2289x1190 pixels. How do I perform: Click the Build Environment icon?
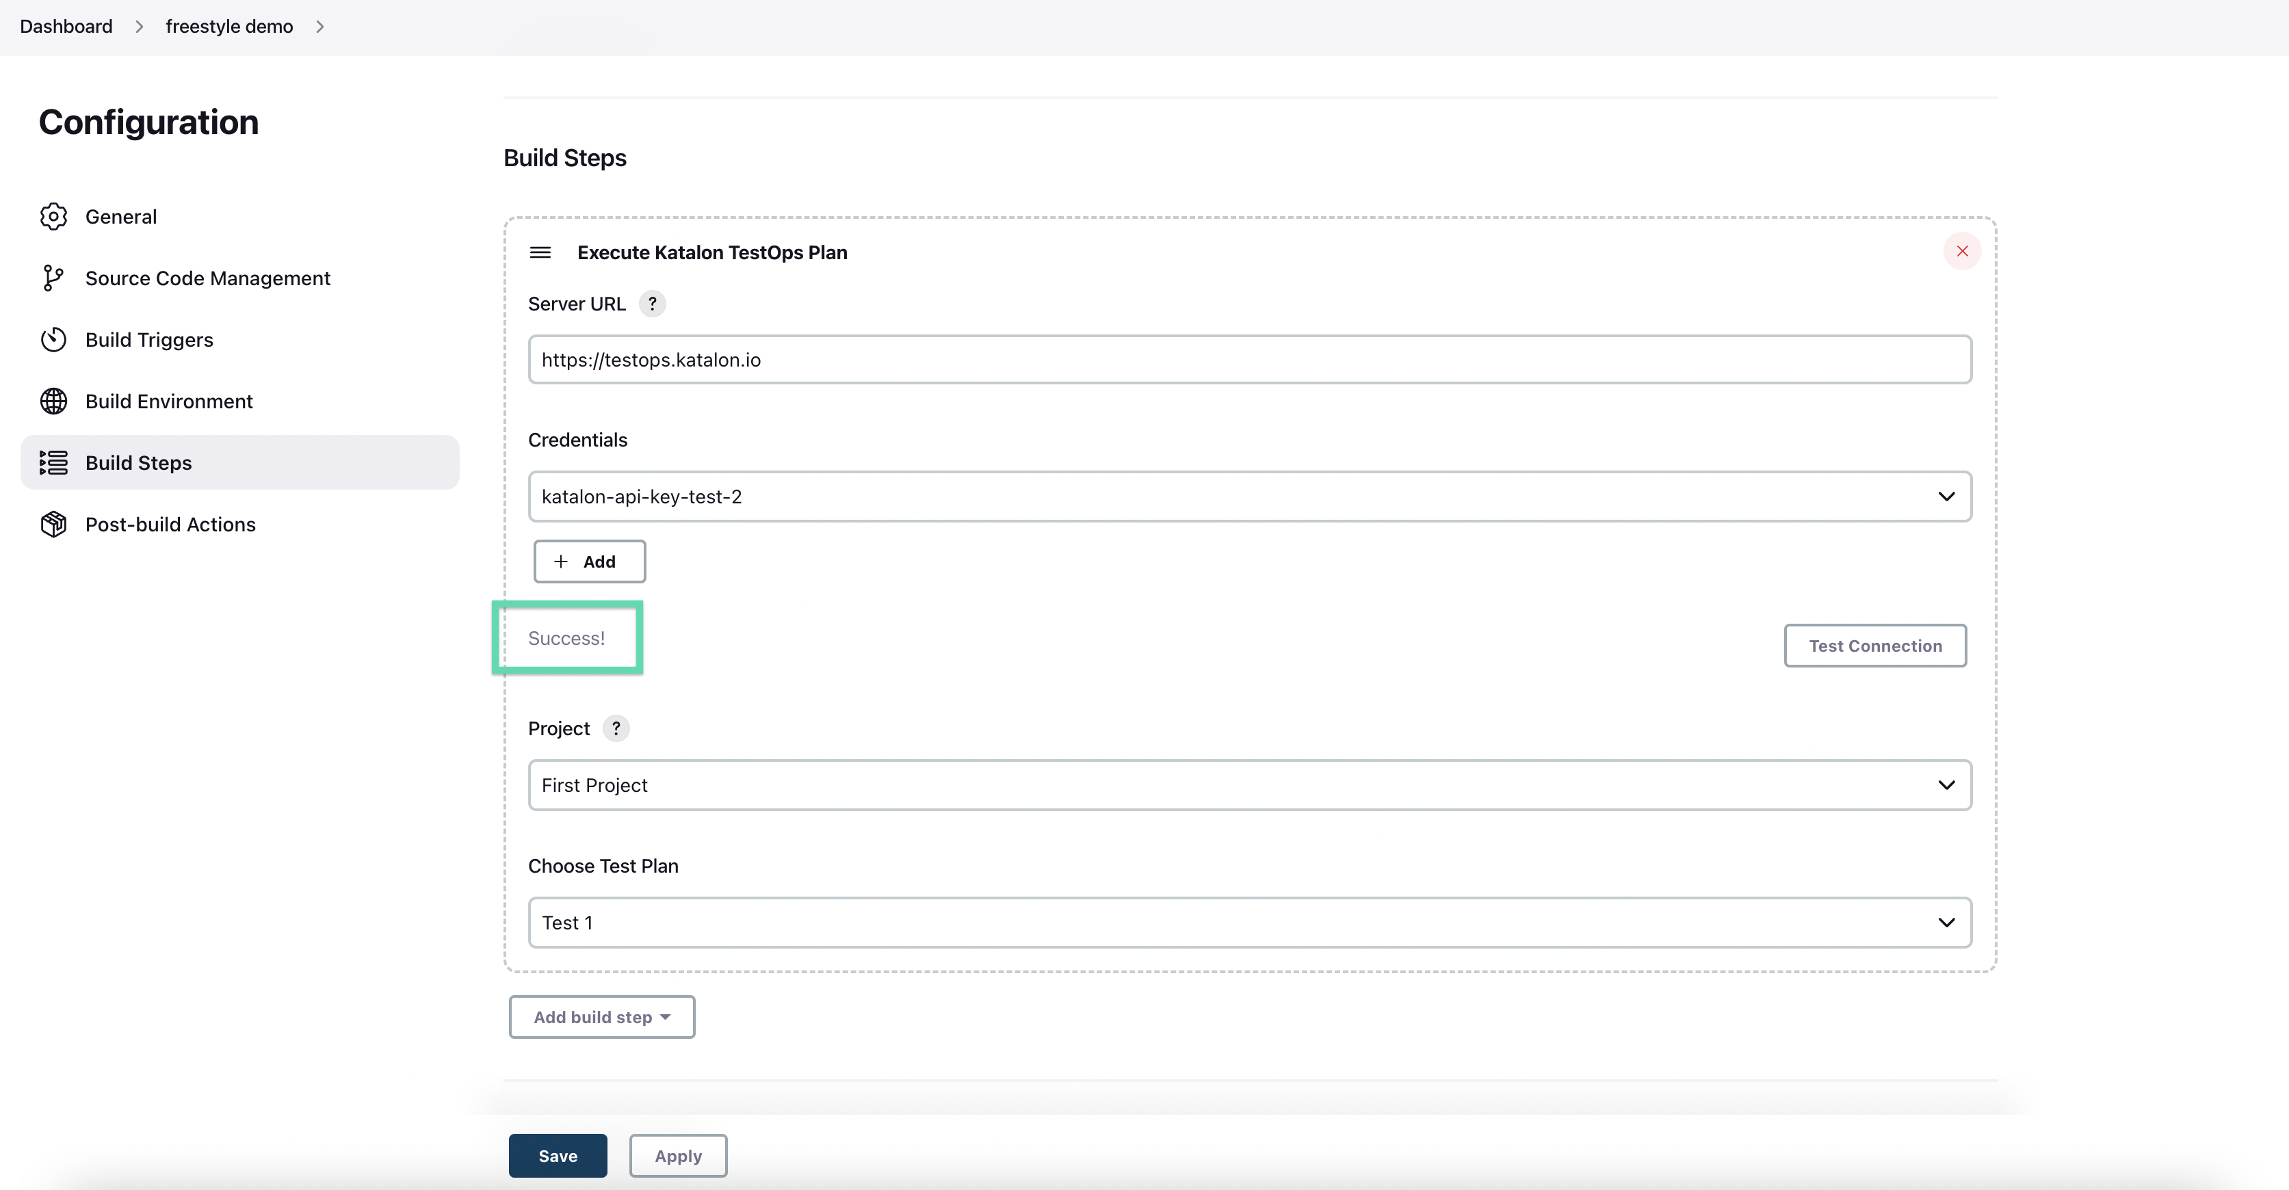coord(51,399)
